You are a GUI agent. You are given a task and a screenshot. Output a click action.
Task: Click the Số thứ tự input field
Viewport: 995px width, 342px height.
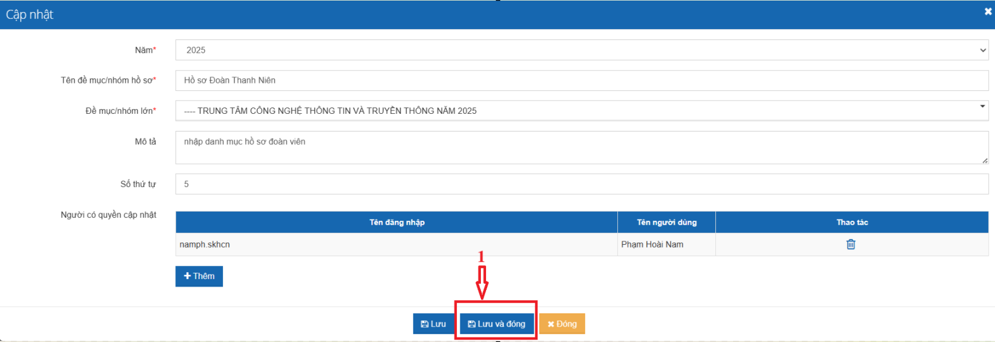click(x=581, y=184)
